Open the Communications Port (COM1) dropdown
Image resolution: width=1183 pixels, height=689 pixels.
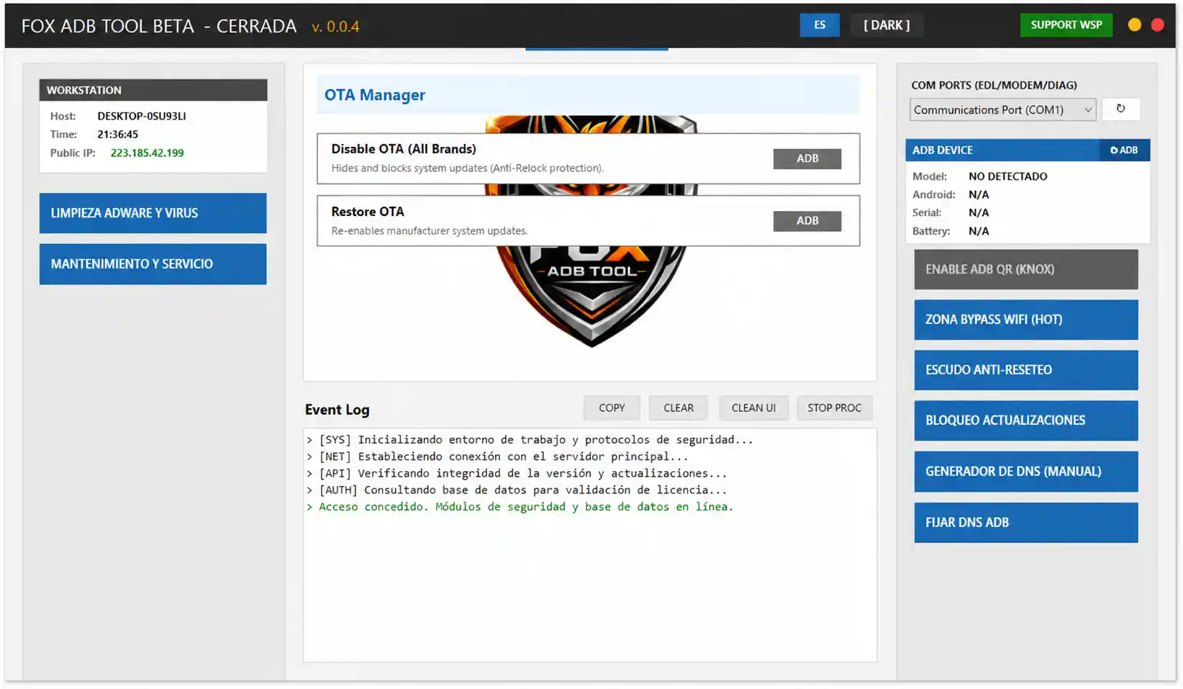[1002, 109]
